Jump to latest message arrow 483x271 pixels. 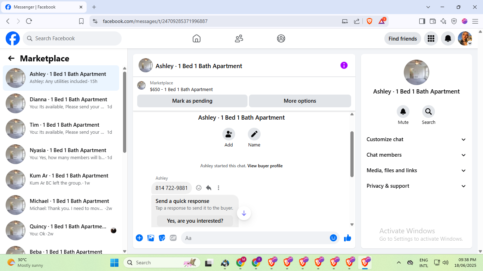244,213
